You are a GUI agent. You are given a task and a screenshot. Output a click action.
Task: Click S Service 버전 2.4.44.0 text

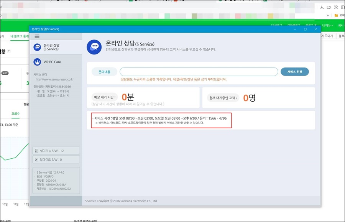pos(50,173)
